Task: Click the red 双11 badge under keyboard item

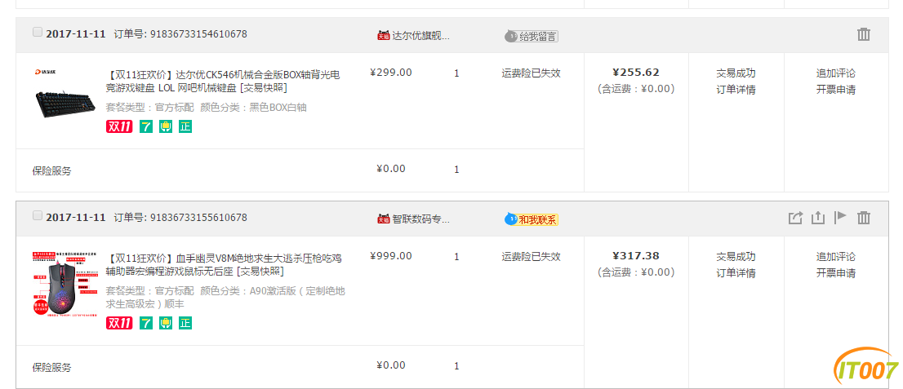Action: [119, 126]
